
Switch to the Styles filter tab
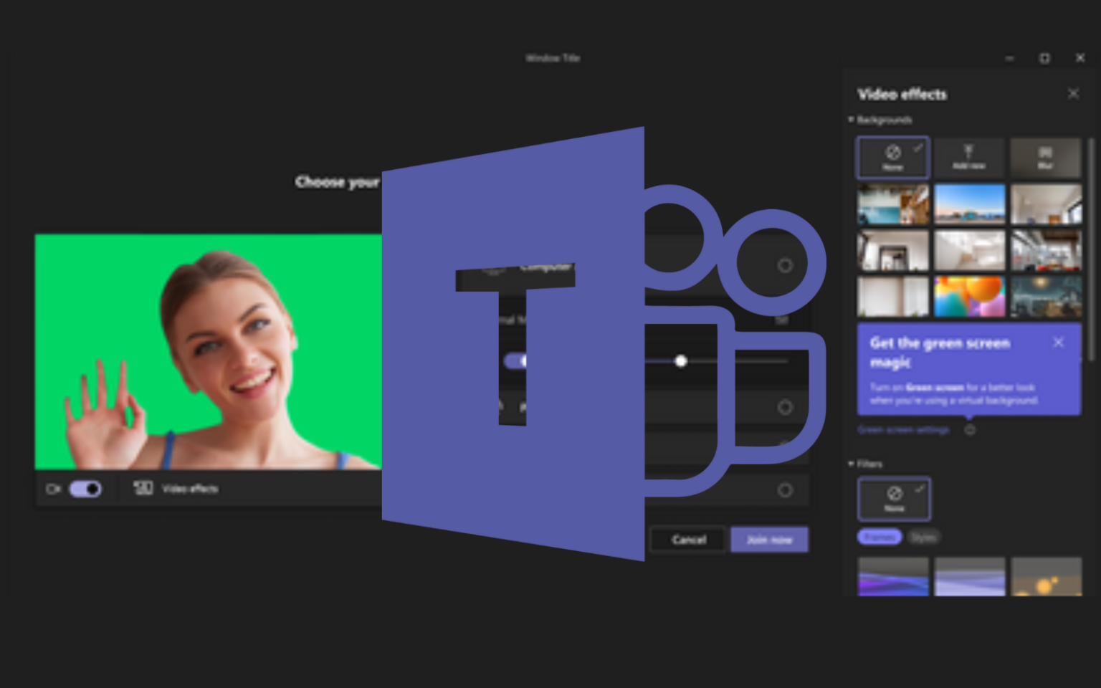pyautogui.click(x=923, y=537)
